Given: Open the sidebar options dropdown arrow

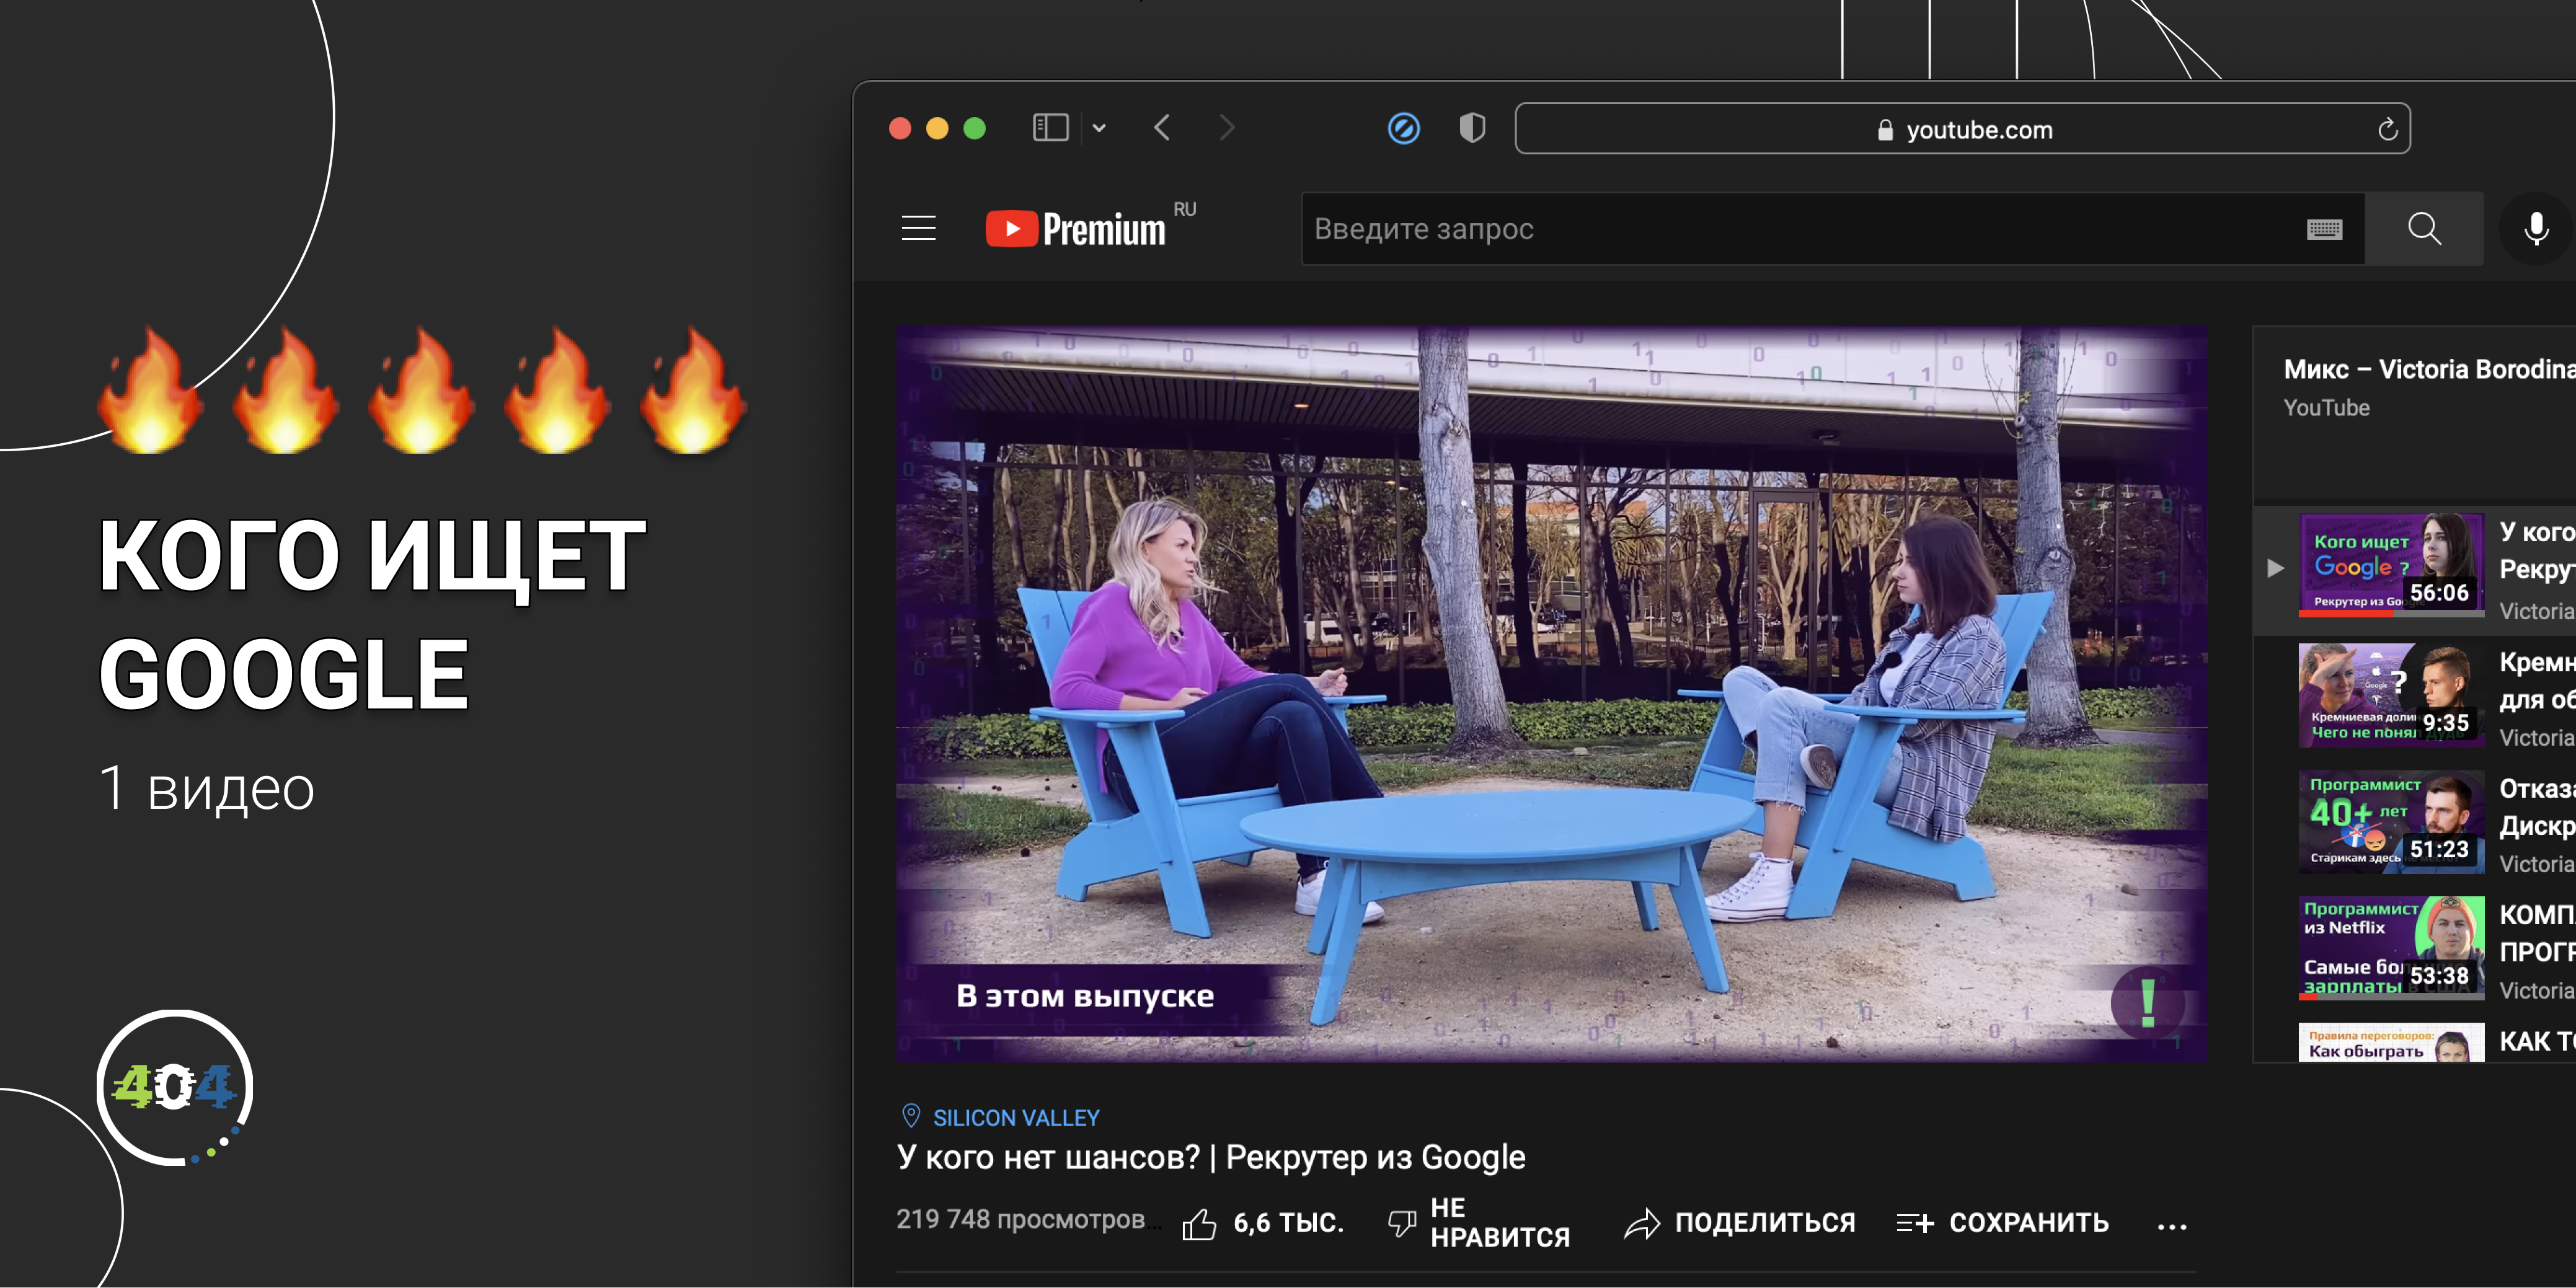Looking at the screenshot, I should coord(1099,128).
